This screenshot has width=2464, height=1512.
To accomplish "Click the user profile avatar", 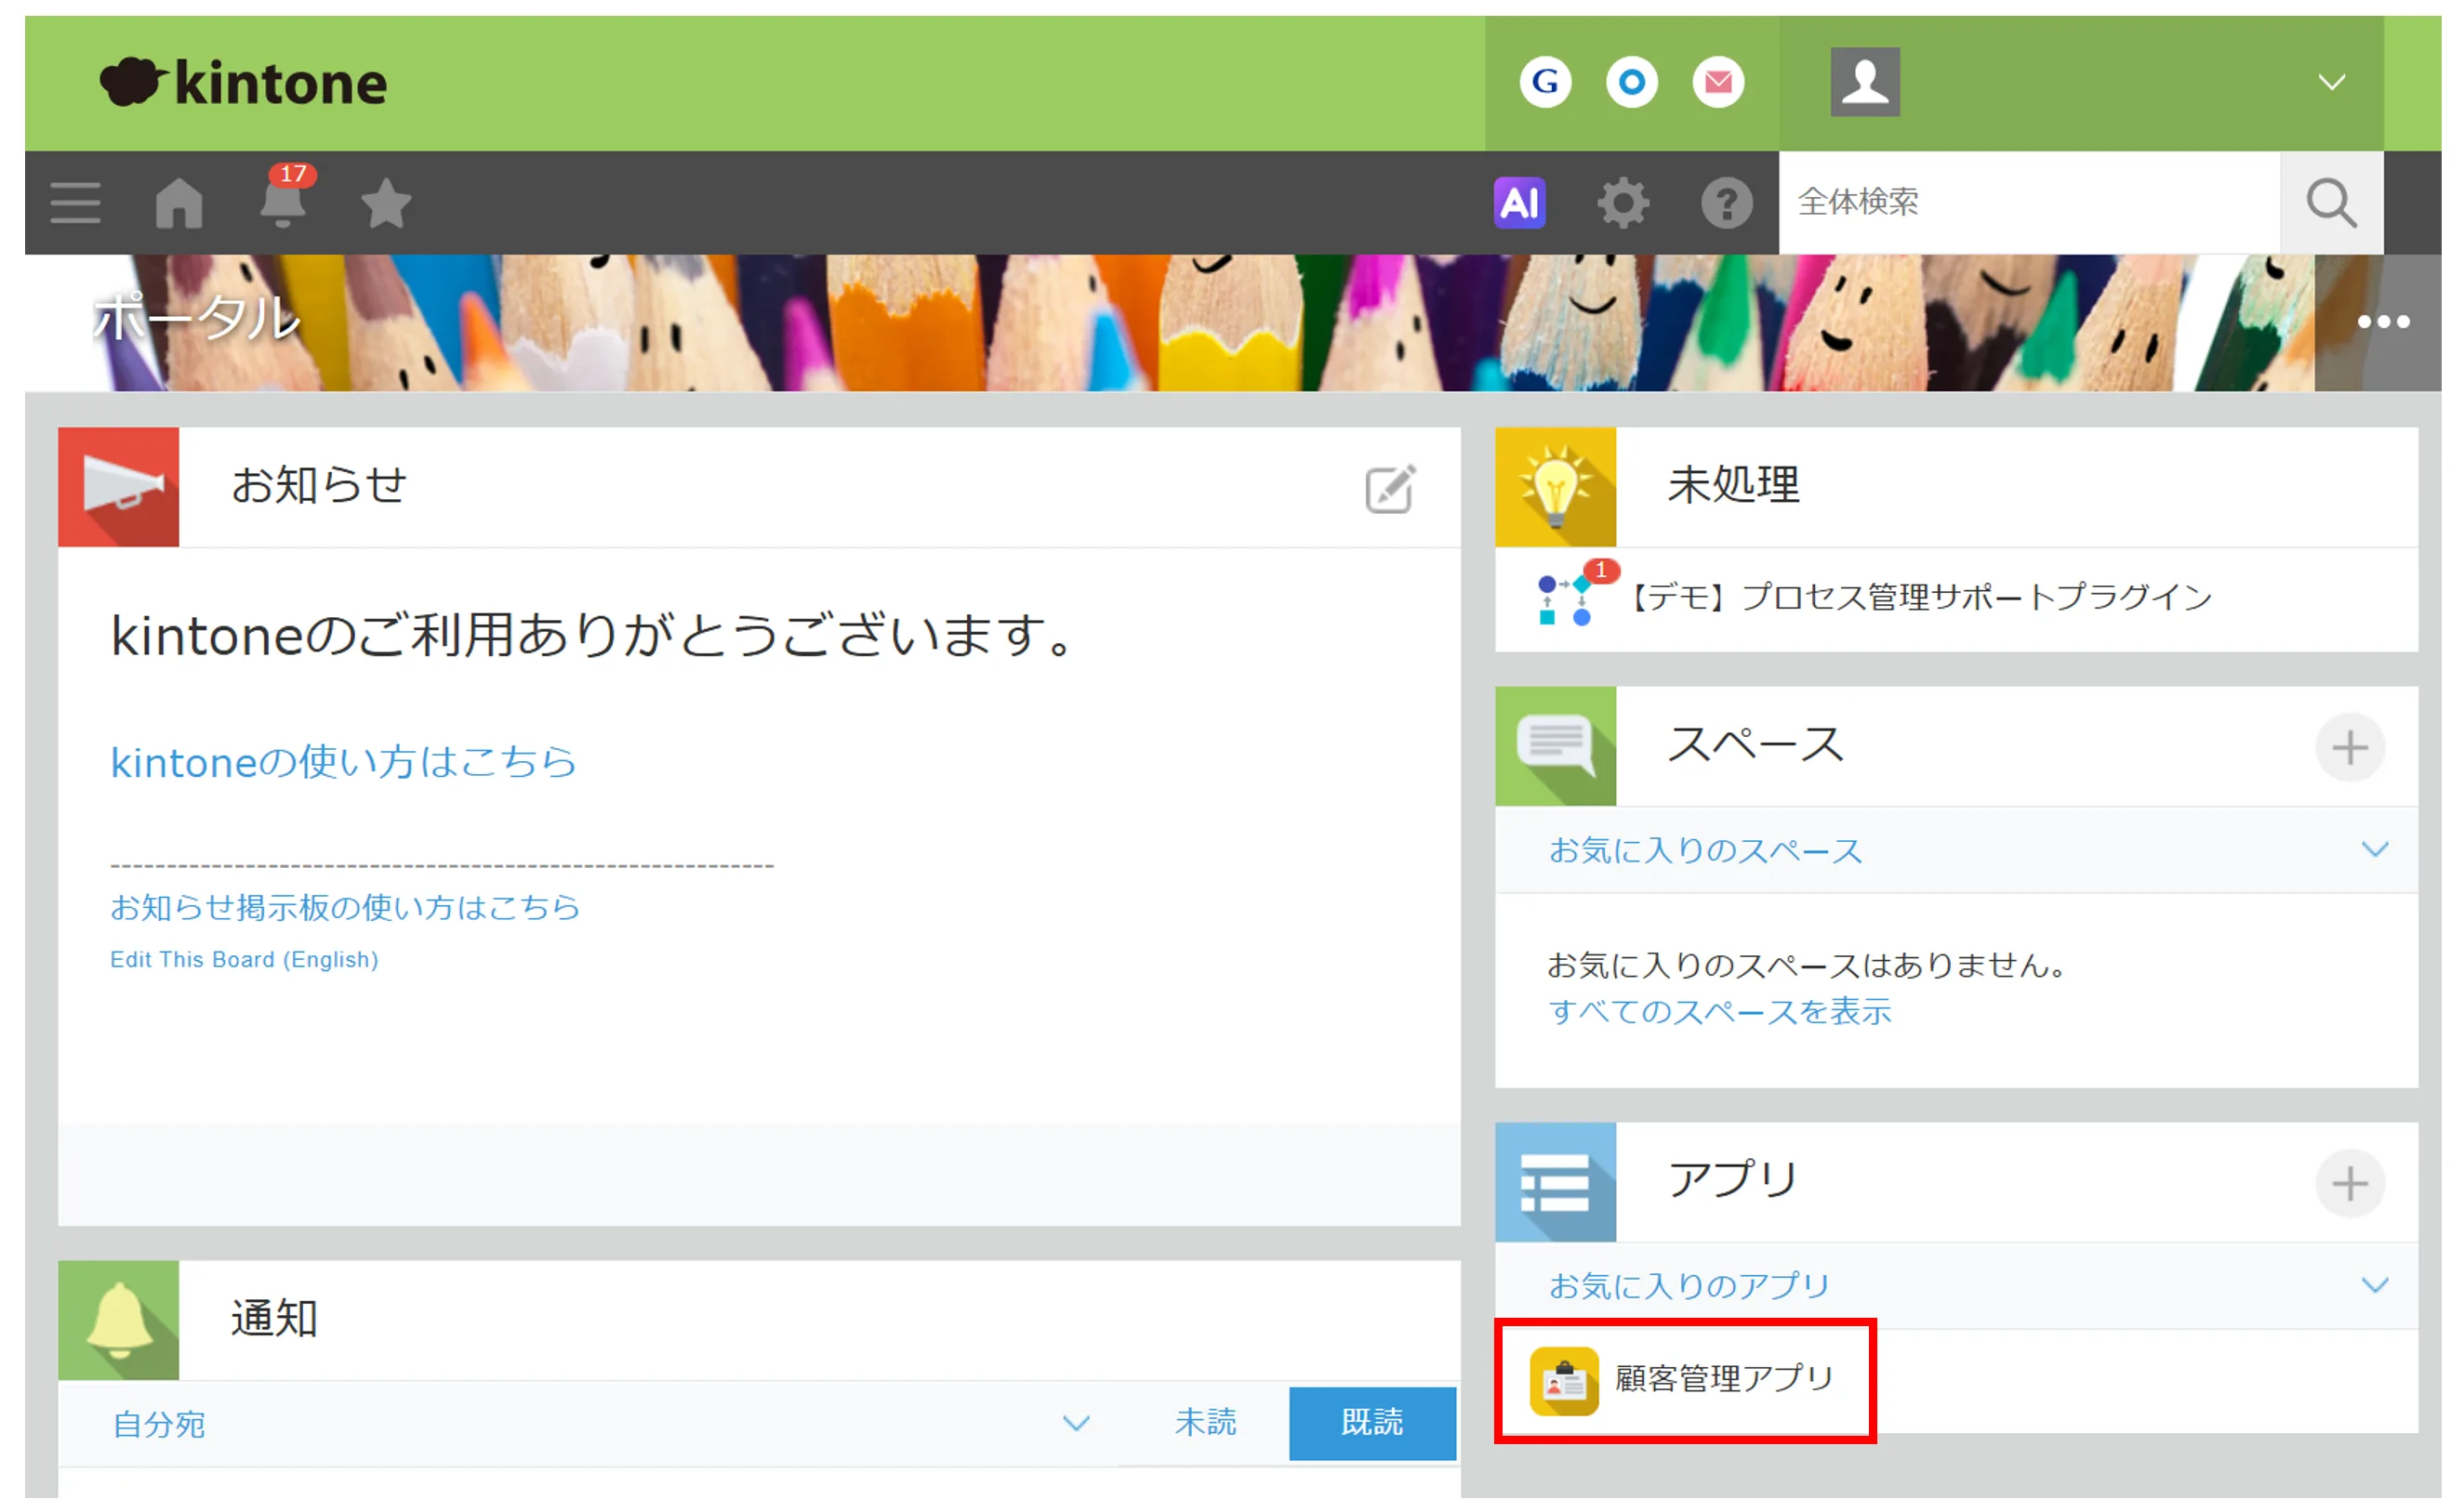I will tap(1865, 82).
